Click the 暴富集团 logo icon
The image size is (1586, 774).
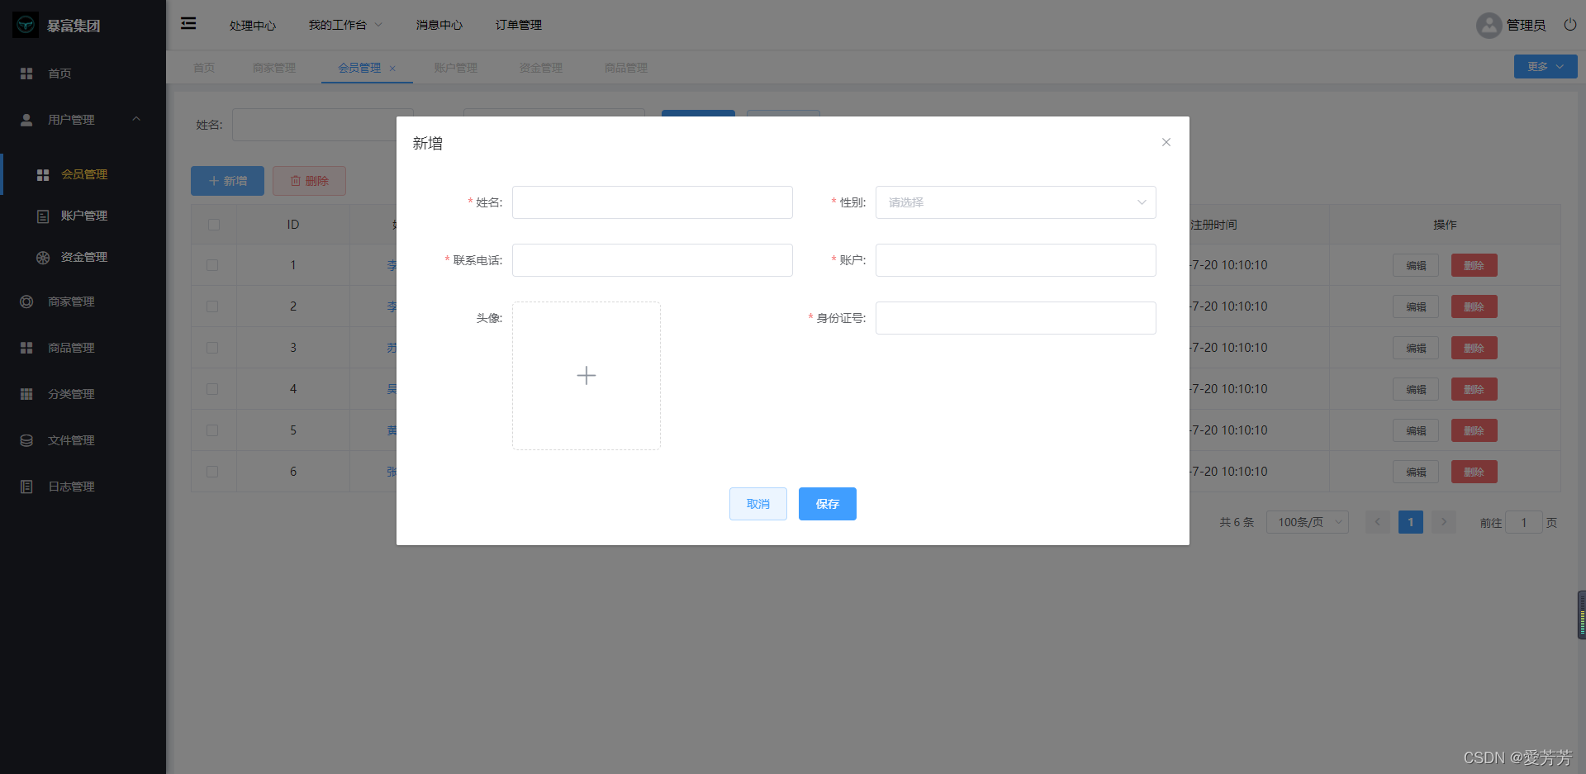[x=26, y=25]
